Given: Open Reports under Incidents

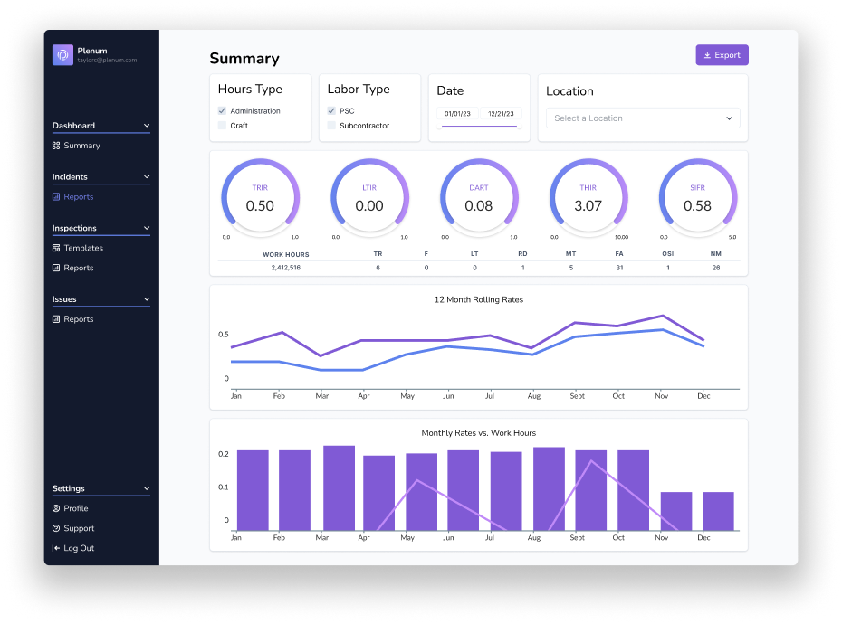Looking at the screenshot, I should tap(73, 197).
